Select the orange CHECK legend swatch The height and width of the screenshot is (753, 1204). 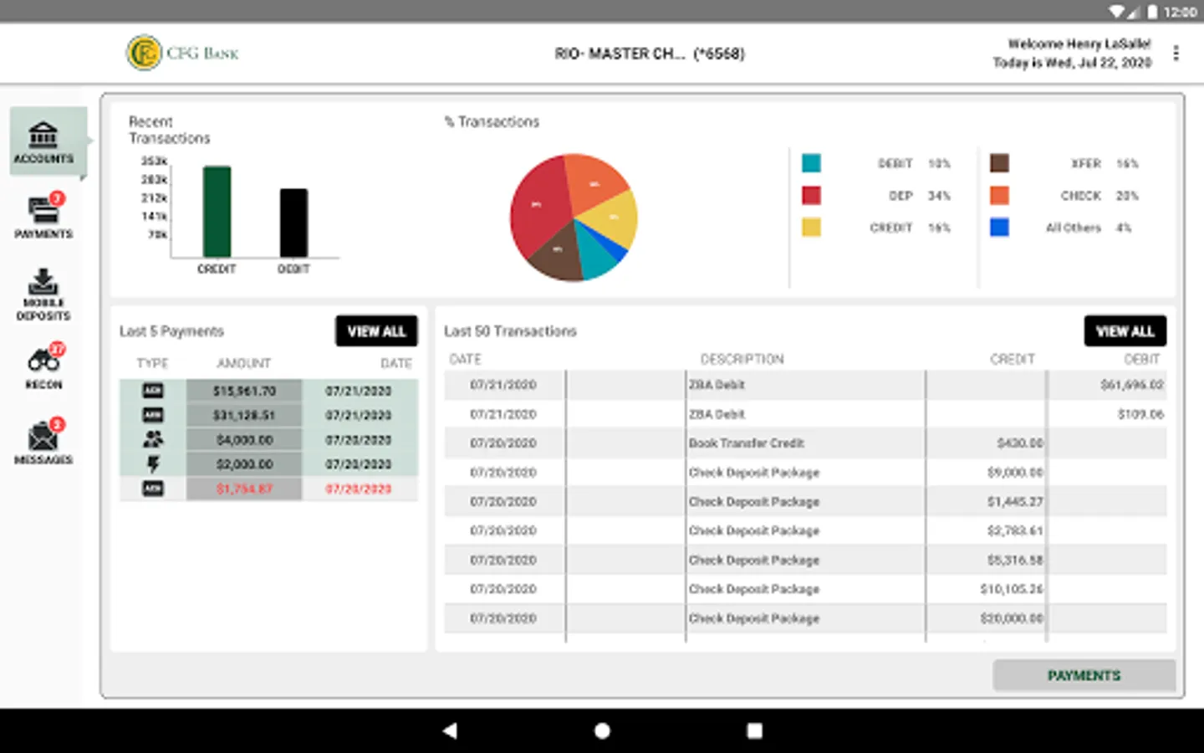[999, 196]
